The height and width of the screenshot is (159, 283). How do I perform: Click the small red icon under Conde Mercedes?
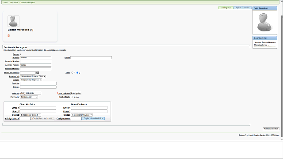pyautogui.click(x=8, y=35)
